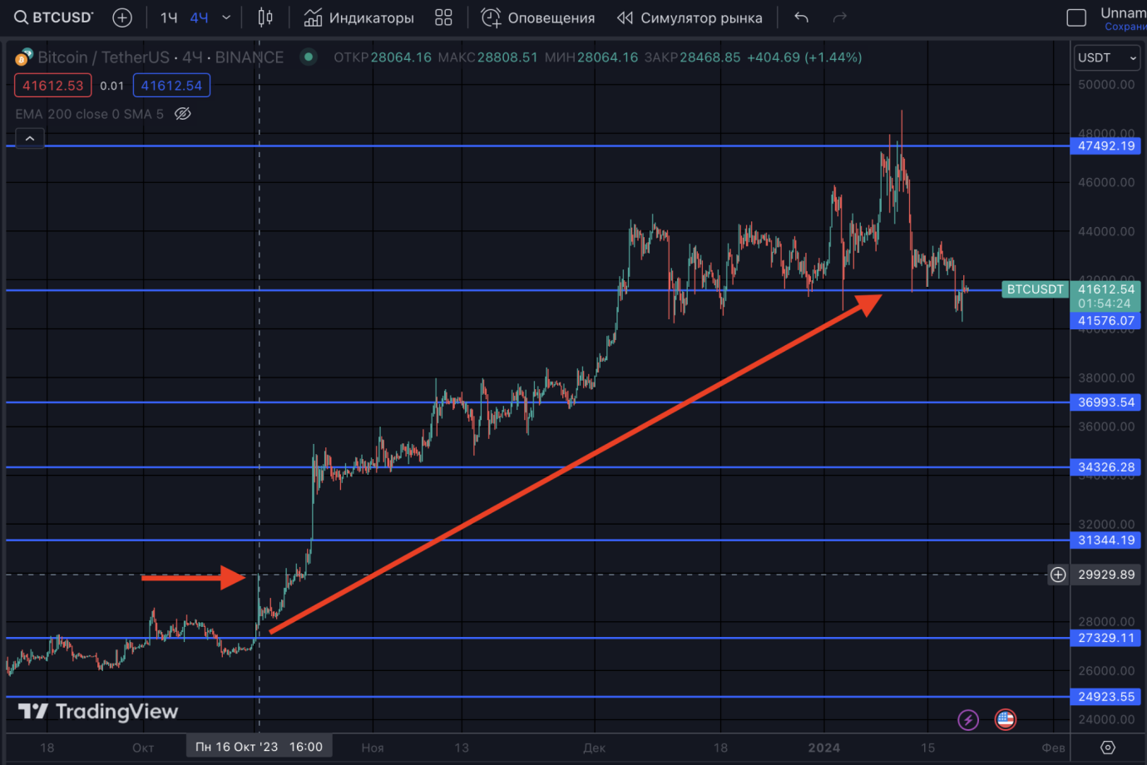Click the blue buy price 41612.54
This screenshot has width=1147, height=765.
pos(171,86)
